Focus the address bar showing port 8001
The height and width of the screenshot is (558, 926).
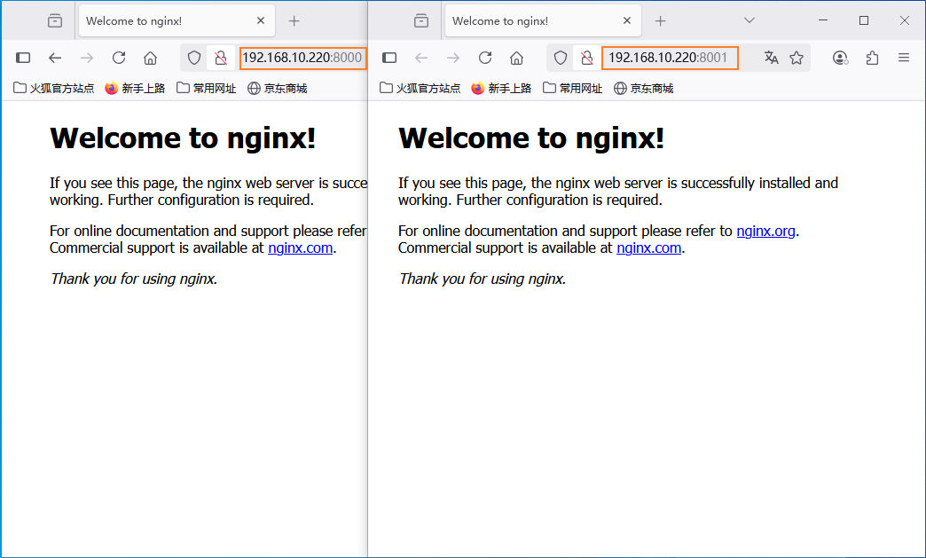(x=670, y=58)
